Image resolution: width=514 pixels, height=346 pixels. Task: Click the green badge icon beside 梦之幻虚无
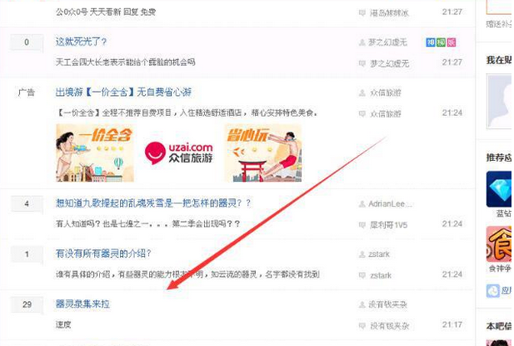pos(441,43)
